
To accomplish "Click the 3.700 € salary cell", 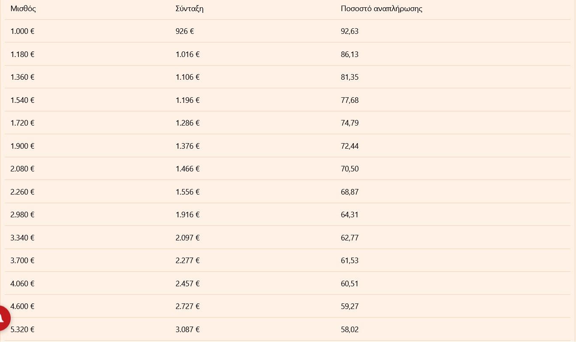I will tap(22, 261).
